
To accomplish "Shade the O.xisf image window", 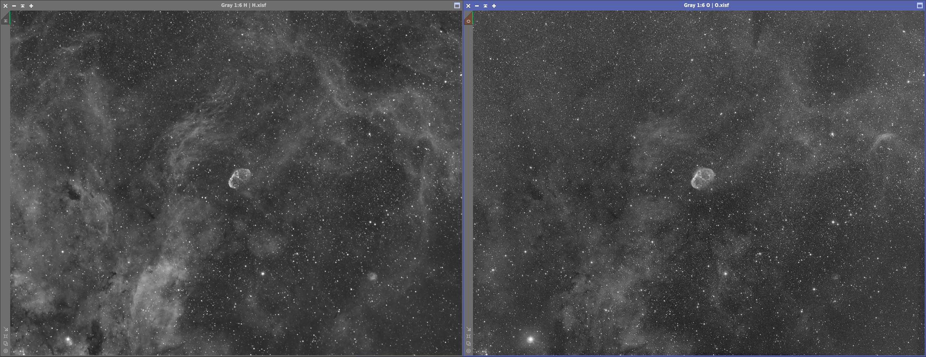I will click(485, 6).
